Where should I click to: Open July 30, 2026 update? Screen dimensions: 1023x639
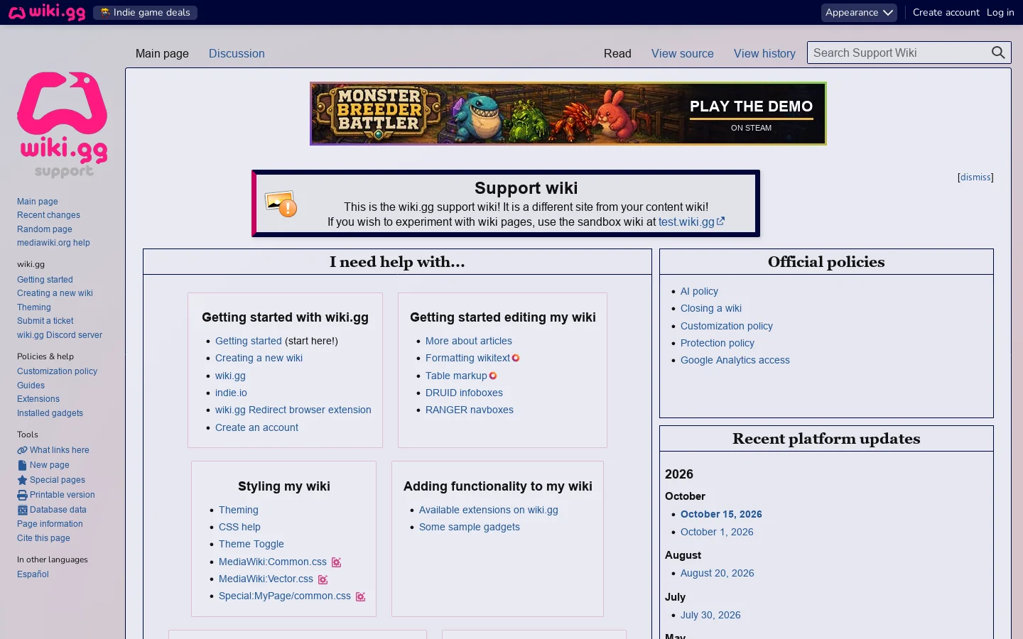tap(710, 615)
